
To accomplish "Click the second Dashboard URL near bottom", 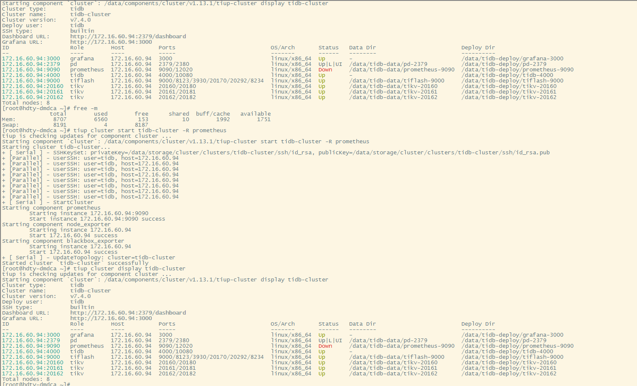I will click(x=128, y=313).
